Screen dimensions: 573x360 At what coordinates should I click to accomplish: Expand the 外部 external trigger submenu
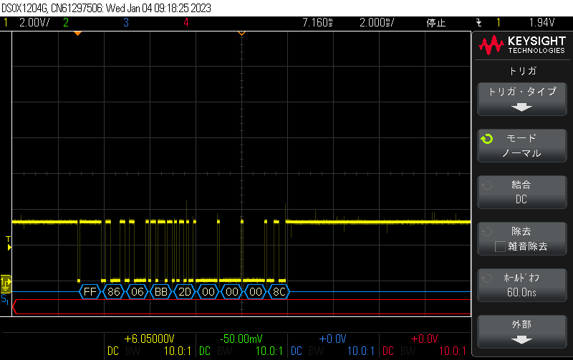(521, 331)
